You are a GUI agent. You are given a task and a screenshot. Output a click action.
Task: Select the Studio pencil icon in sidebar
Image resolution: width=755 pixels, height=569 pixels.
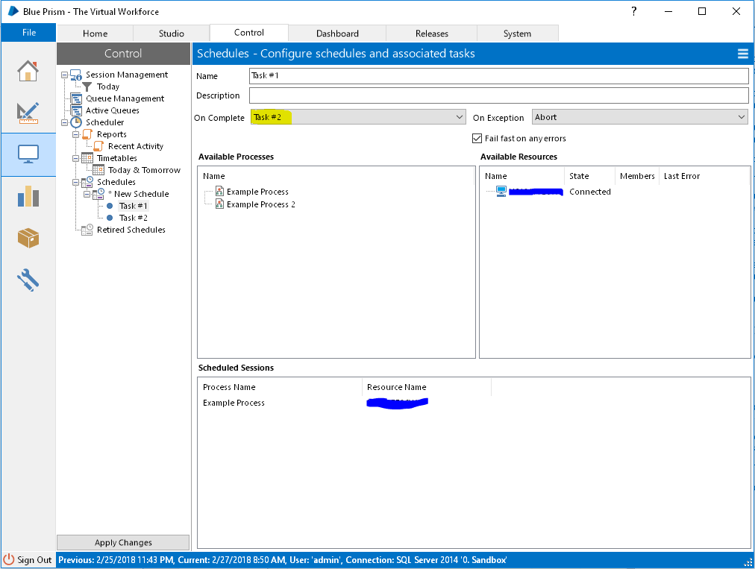coord(28,113)
